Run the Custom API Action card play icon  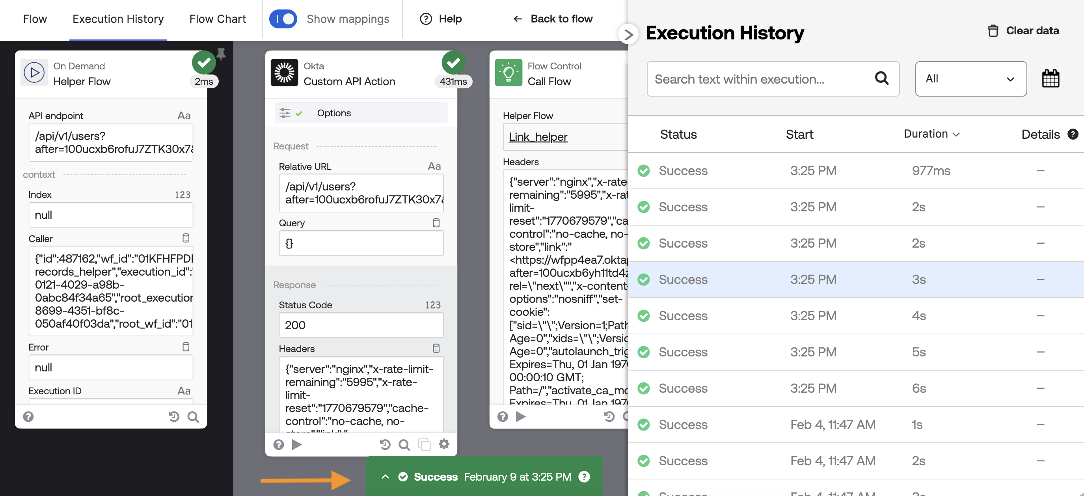[297, 444]
